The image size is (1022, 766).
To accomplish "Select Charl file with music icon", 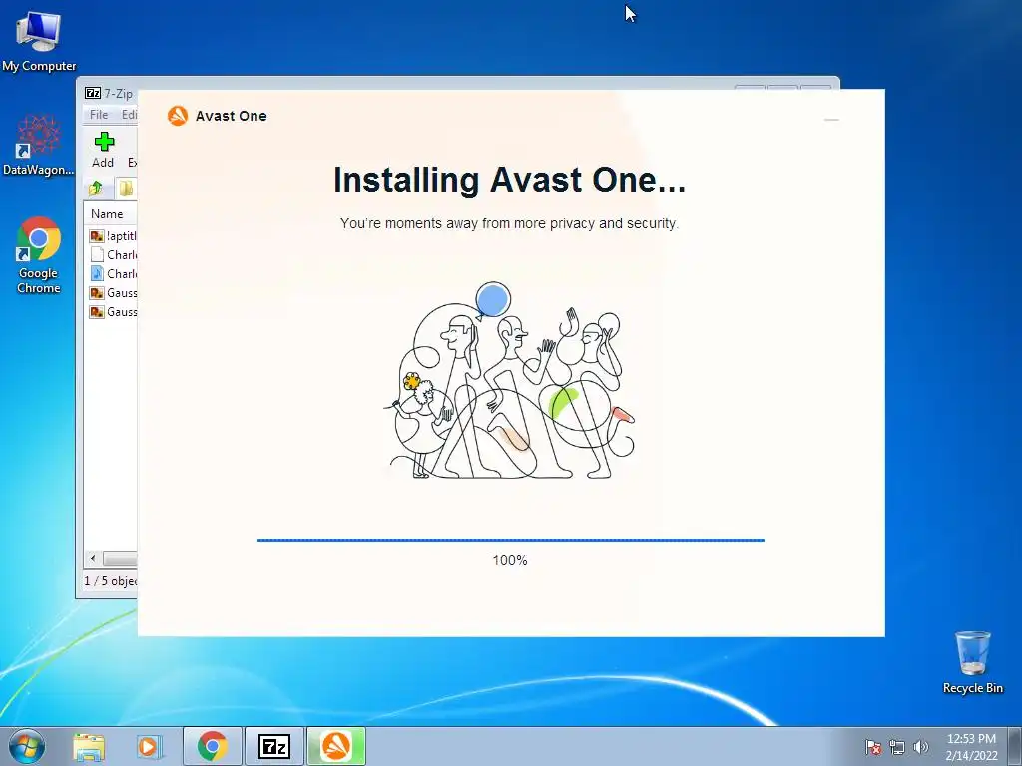I will coord(112,273).
